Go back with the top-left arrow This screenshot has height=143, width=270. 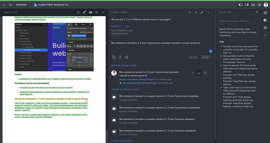click(x=4, y=5)
